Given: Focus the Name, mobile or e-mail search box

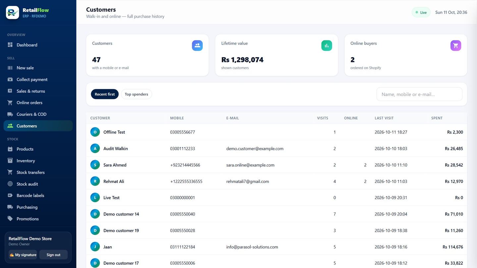Looking at the screenshot, I should pyautogui.click(x=419, y=94).
